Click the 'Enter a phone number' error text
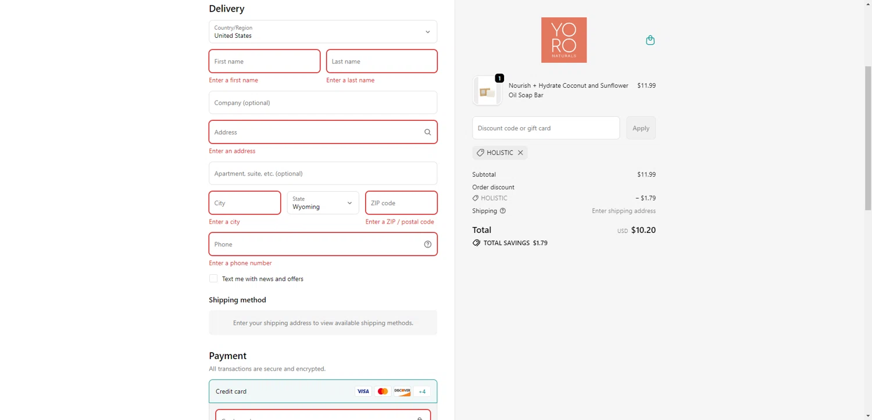 (x=240, y=263)
